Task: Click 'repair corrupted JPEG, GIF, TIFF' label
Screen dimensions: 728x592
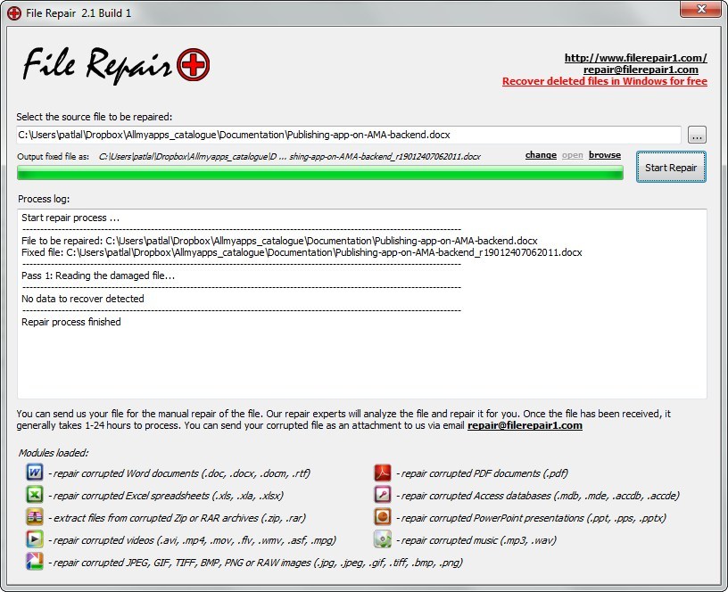Action: [x=255, y=563]
